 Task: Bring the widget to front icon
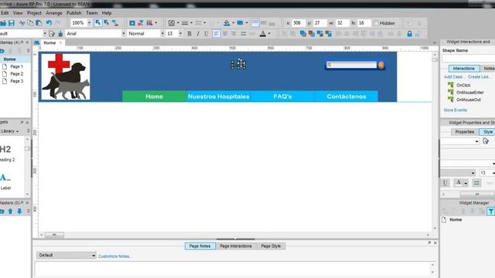(303, 34)
